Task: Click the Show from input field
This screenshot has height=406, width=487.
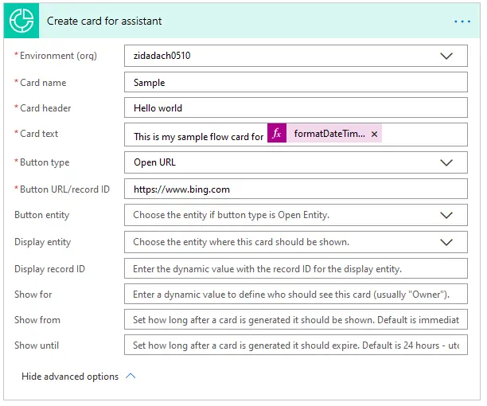Action: [x=296, y=320]
